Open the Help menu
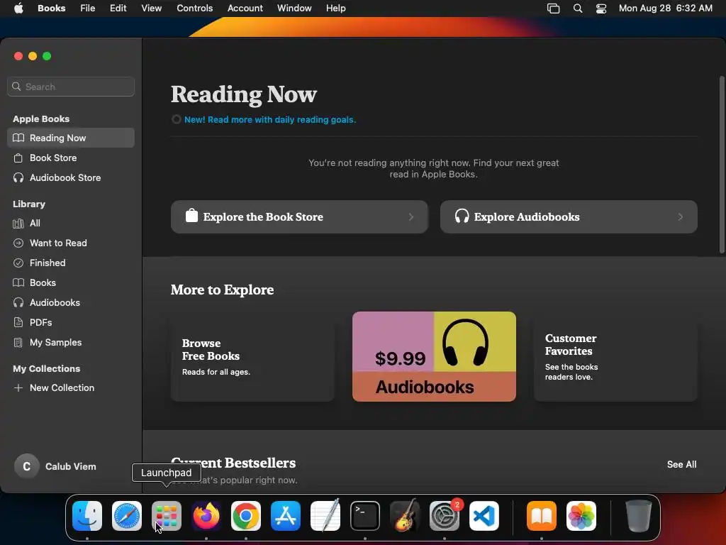The image size is (726, 545). coord(335,9)
